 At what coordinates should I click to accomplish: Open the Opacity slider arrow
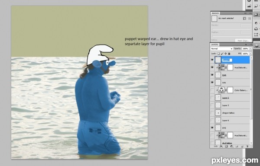point(250,48)
